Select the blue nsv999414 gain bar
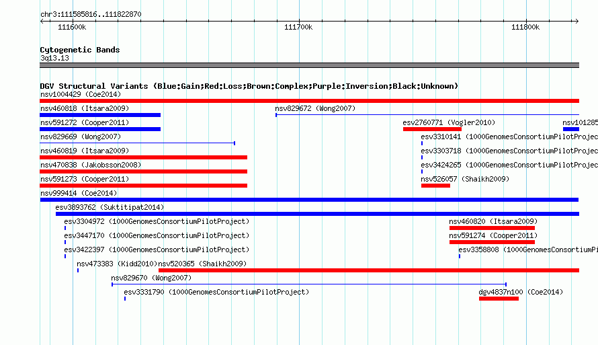Screen dimensions: 598x345 point(309,200)
